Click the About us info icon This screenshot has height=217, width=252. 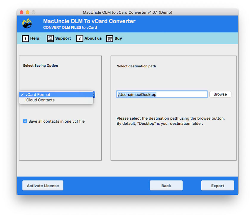point(80,38)
